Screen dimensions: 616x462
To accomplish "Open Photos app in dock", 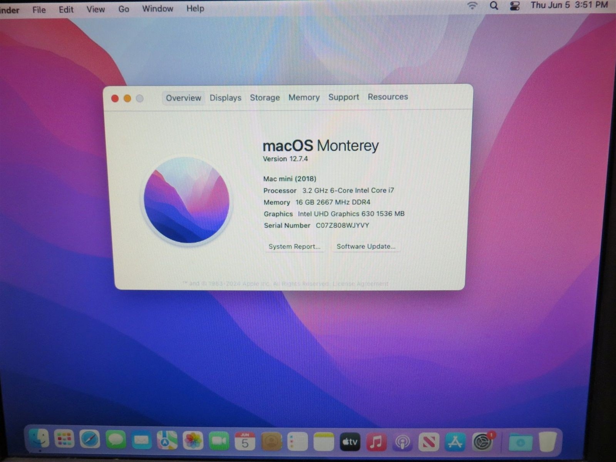I will tap(193, 440).
